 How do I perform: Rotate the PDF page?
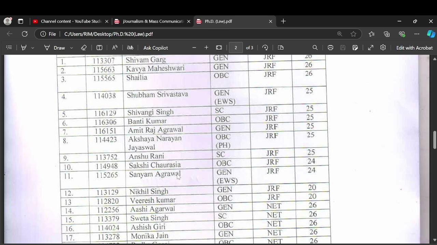pos(265,48)
